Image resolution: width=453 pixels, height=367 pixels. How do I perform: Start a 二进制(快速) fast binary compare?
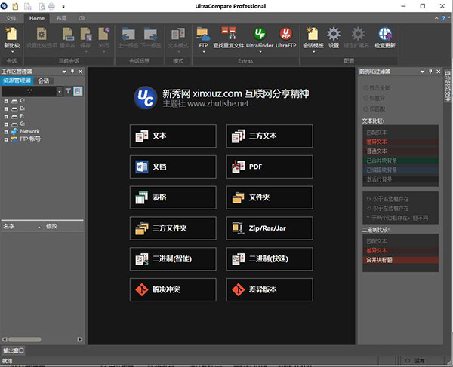point(270,259)
